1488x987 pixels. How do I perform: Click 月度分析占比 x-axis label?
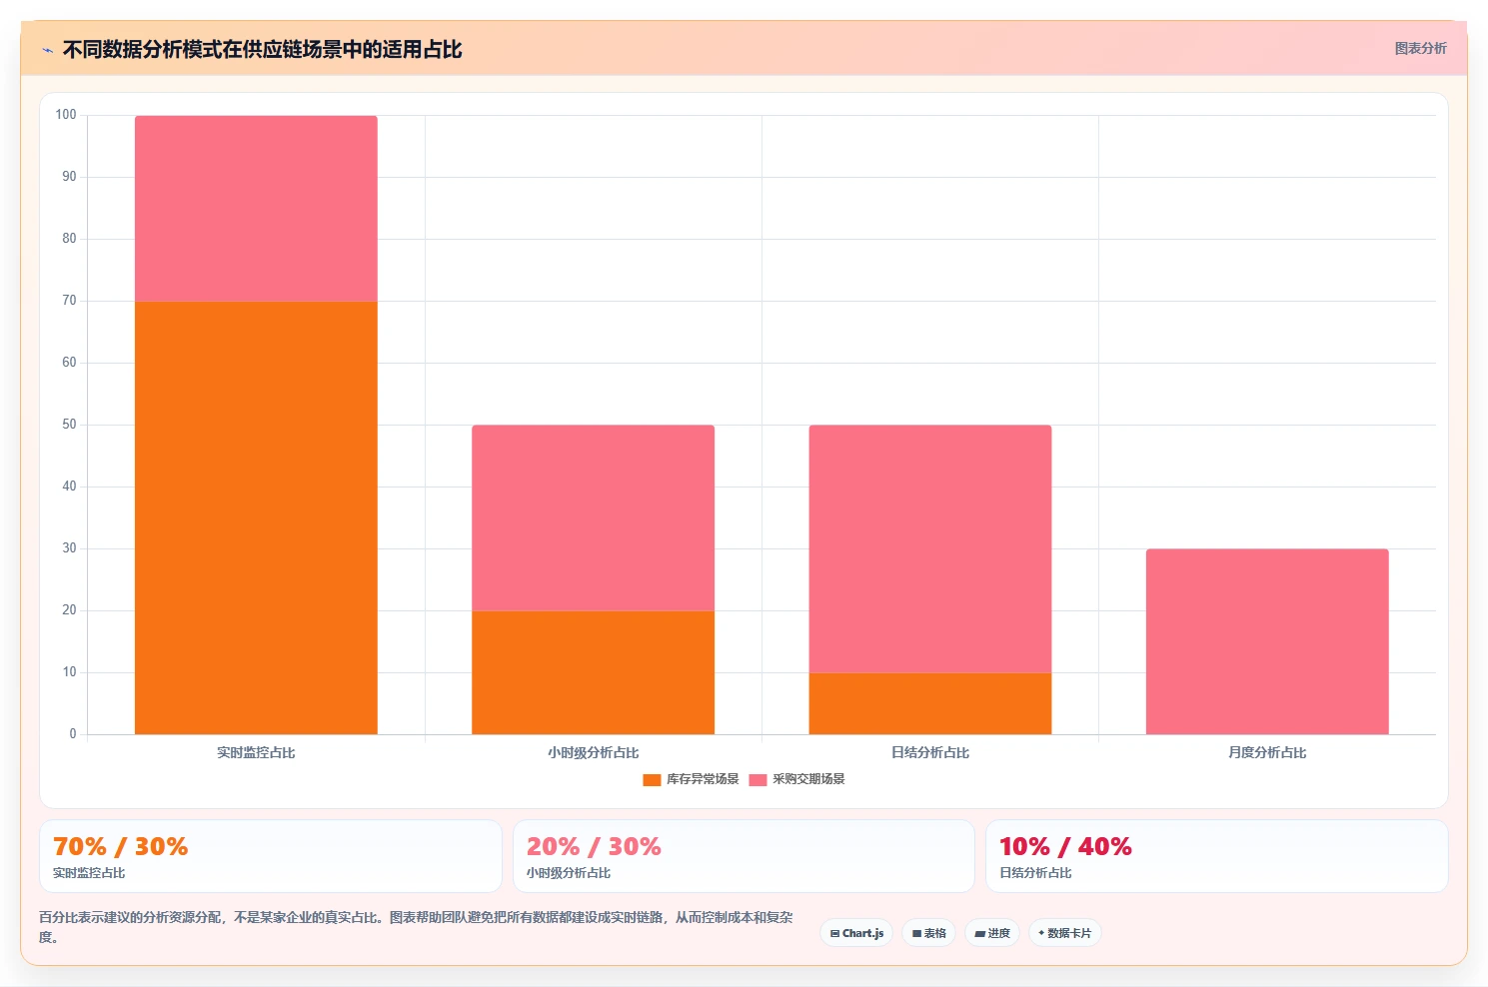(x=1267, y=752)
